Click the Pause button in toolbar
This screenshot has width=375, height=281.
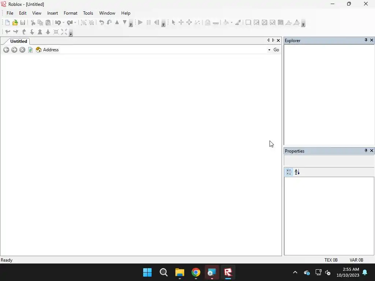pyautogui.click(x=149, y=22)
